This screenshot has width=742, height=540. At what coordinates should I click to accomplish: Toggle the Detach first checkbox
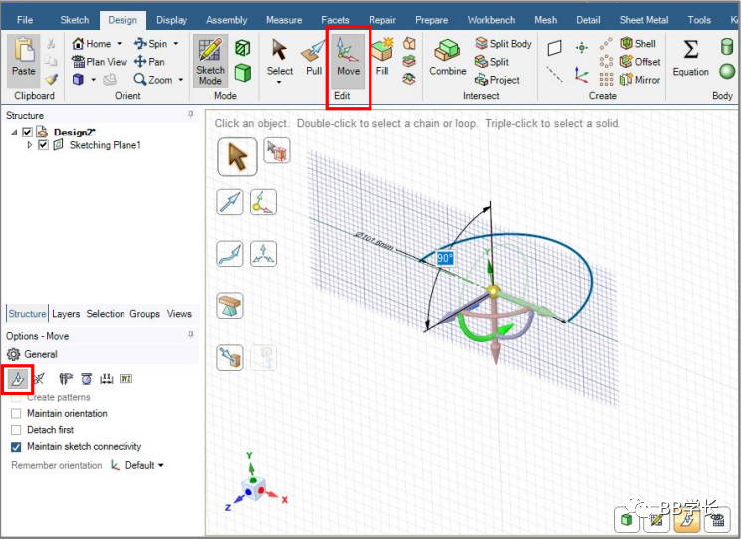(16, 430)
